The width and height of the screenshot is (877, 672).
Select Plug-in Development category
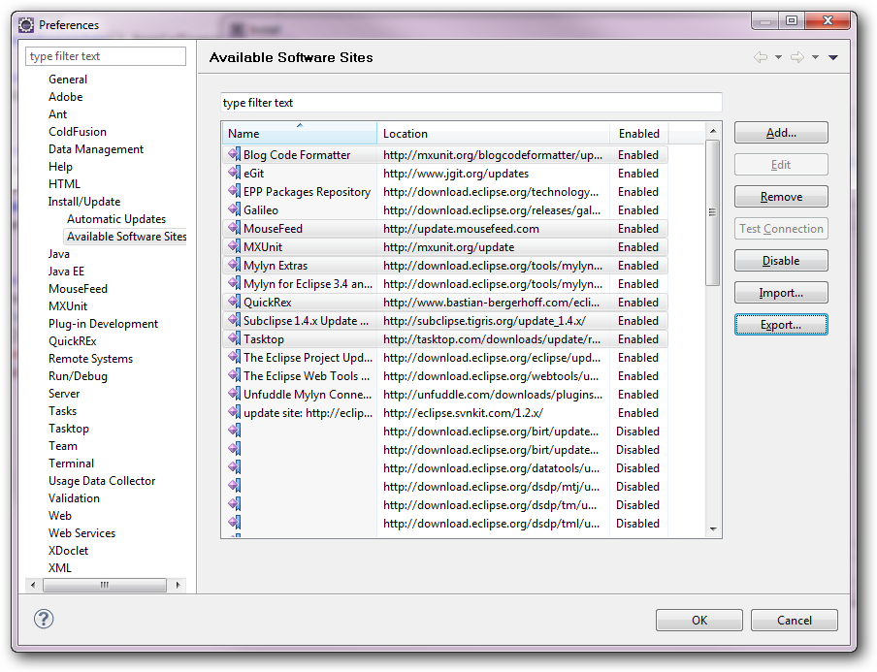point(103,324)
